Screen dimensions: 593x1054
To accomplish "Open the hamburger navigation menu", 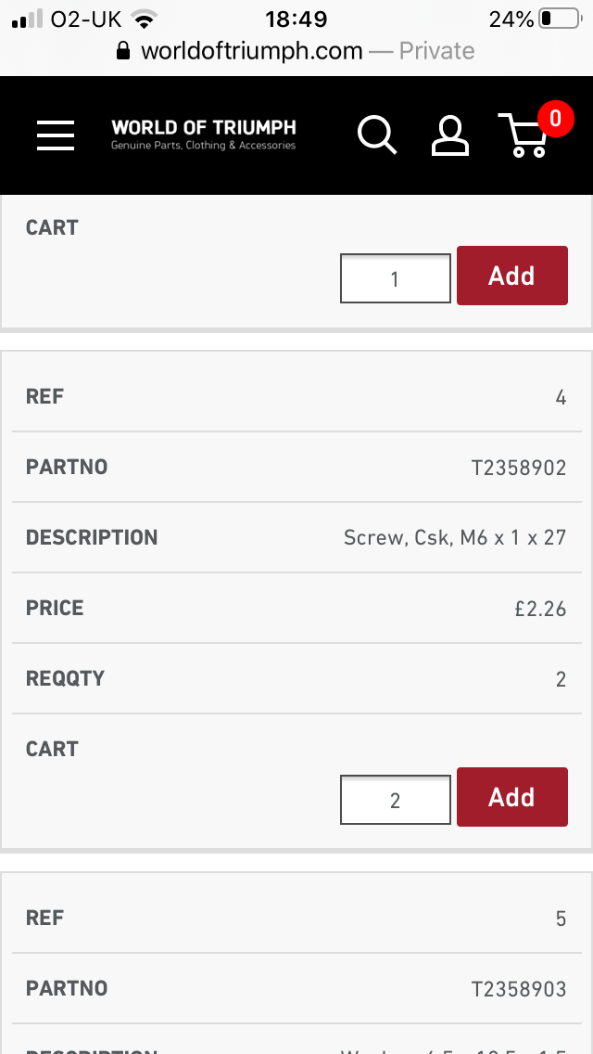I will tap(55, 135).
